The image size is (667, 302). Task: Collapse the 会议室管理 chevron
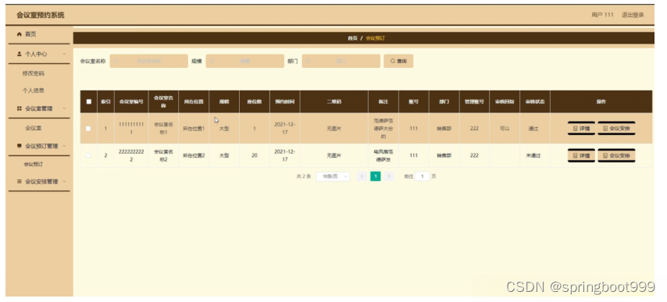pyautogui.click(x=64, y=108)
